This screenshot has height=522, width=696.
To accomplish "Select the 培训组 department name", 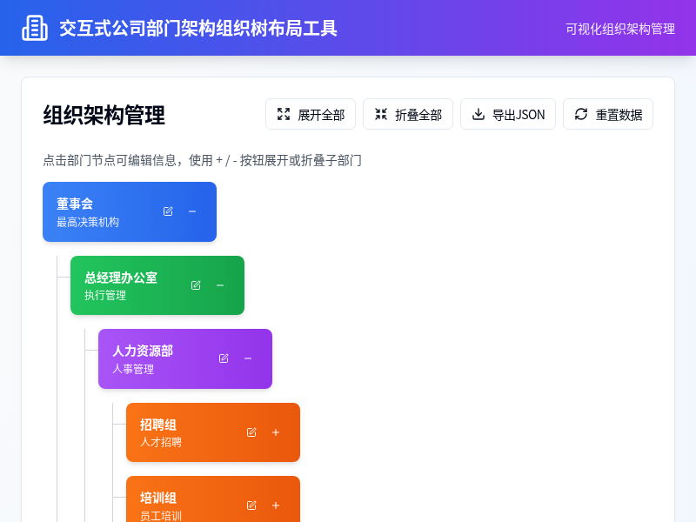I will coord(158,498).
